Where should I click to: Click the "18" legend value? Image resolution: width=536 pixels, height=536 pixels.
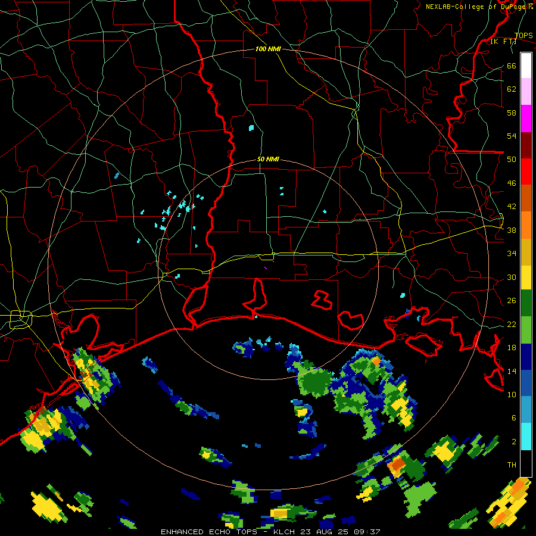512,348
